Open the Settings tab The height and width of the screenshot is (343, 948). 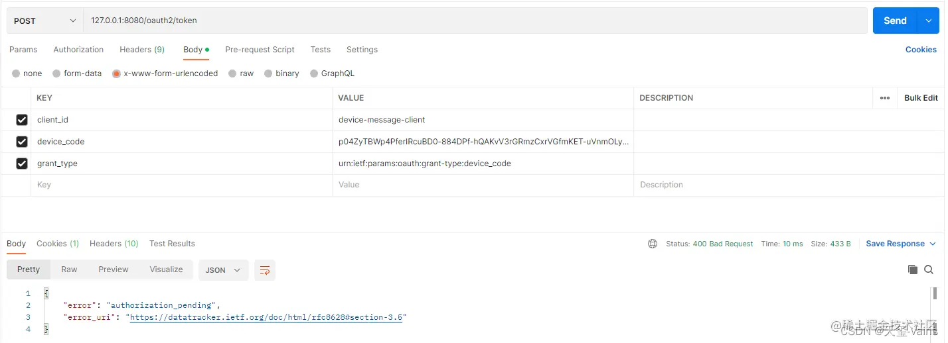click(x=362, y=50)
